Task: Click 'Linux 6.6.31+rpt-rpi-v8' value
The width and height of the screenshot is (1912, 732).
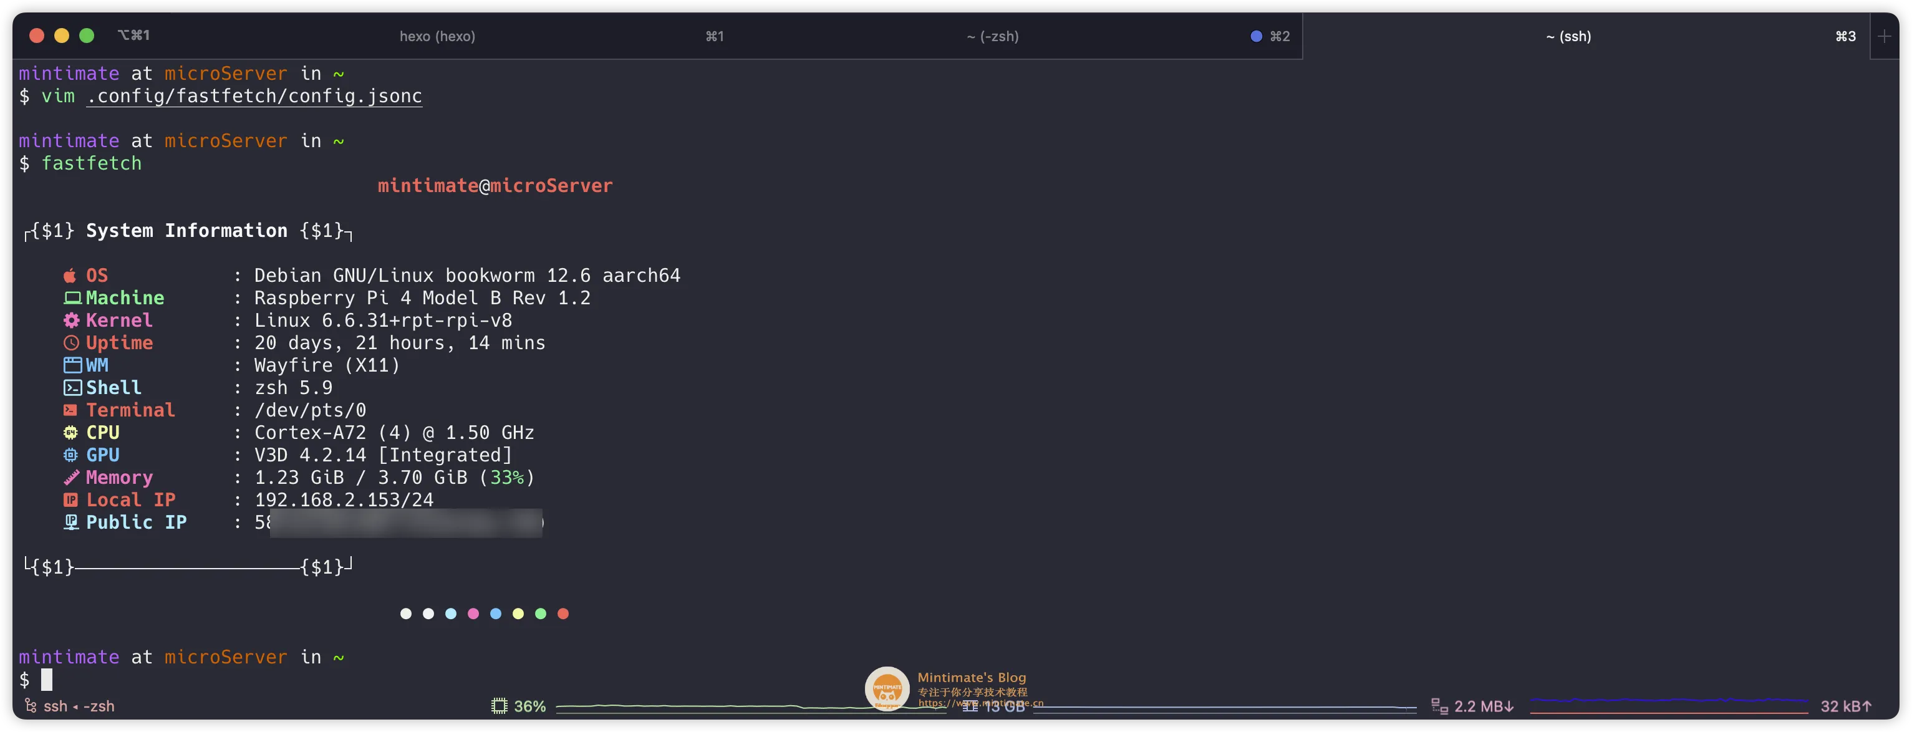Action: point(383,320)
